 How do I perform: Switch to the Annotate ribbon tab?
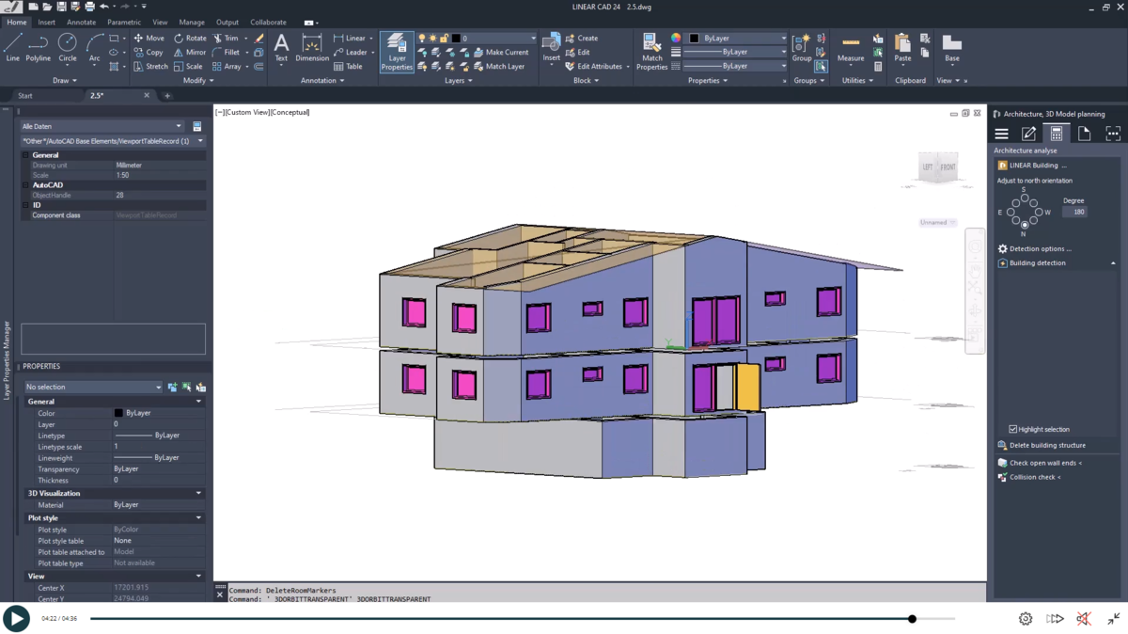81,22
